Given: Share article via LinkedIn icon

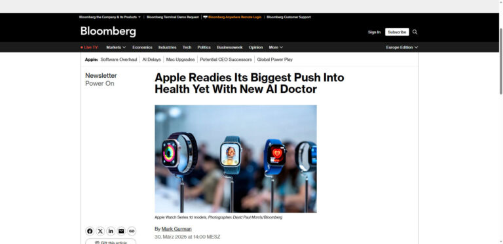Looking at the screenshot, I should click(x=111, y=231).
